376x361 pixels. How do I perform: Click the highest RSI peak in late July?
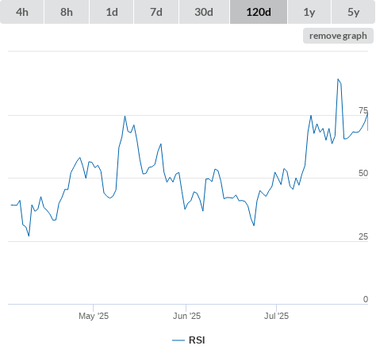pos(338,79)
